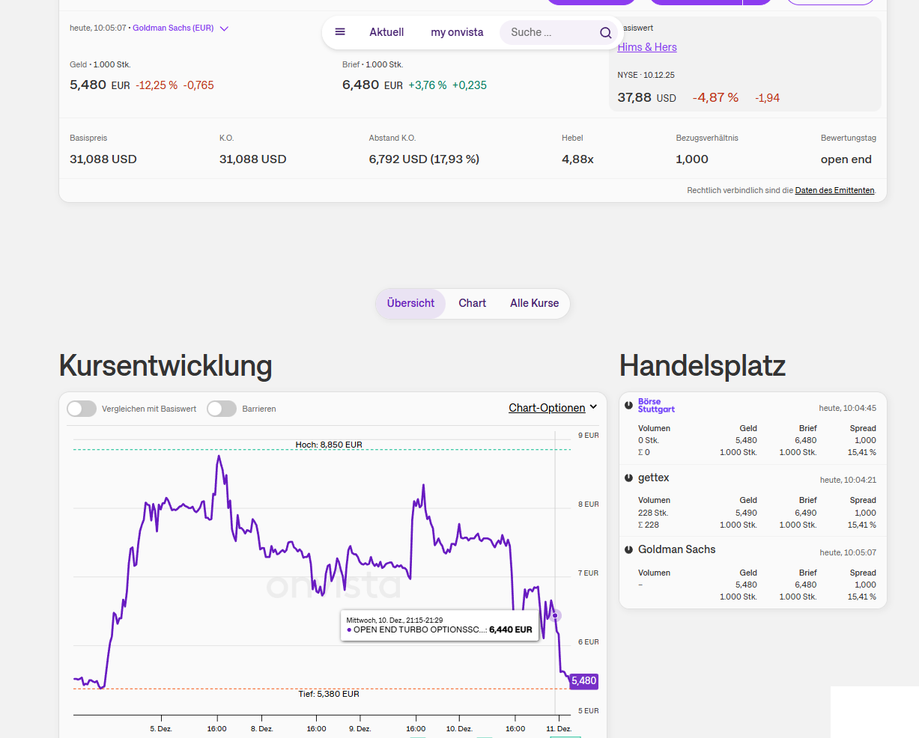Click the Bewertungstag value open end
919x738 pixels.
pos(846,159)
